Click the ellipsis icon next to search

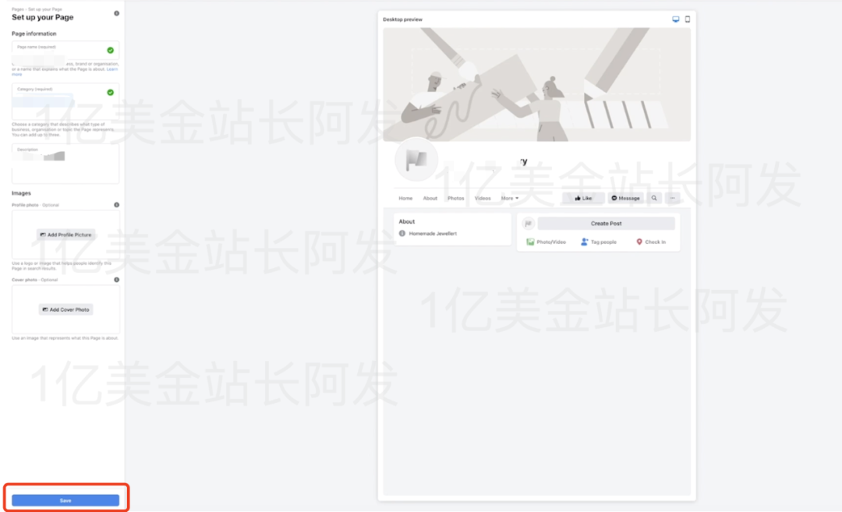coord(672,198)
